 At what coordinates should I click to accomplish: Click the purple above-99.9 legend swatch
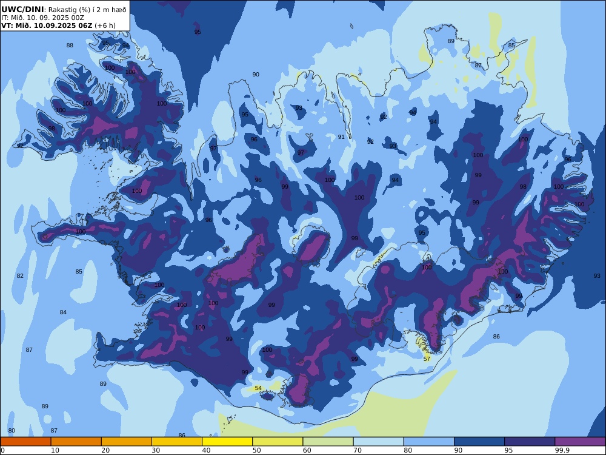point(580,442)
